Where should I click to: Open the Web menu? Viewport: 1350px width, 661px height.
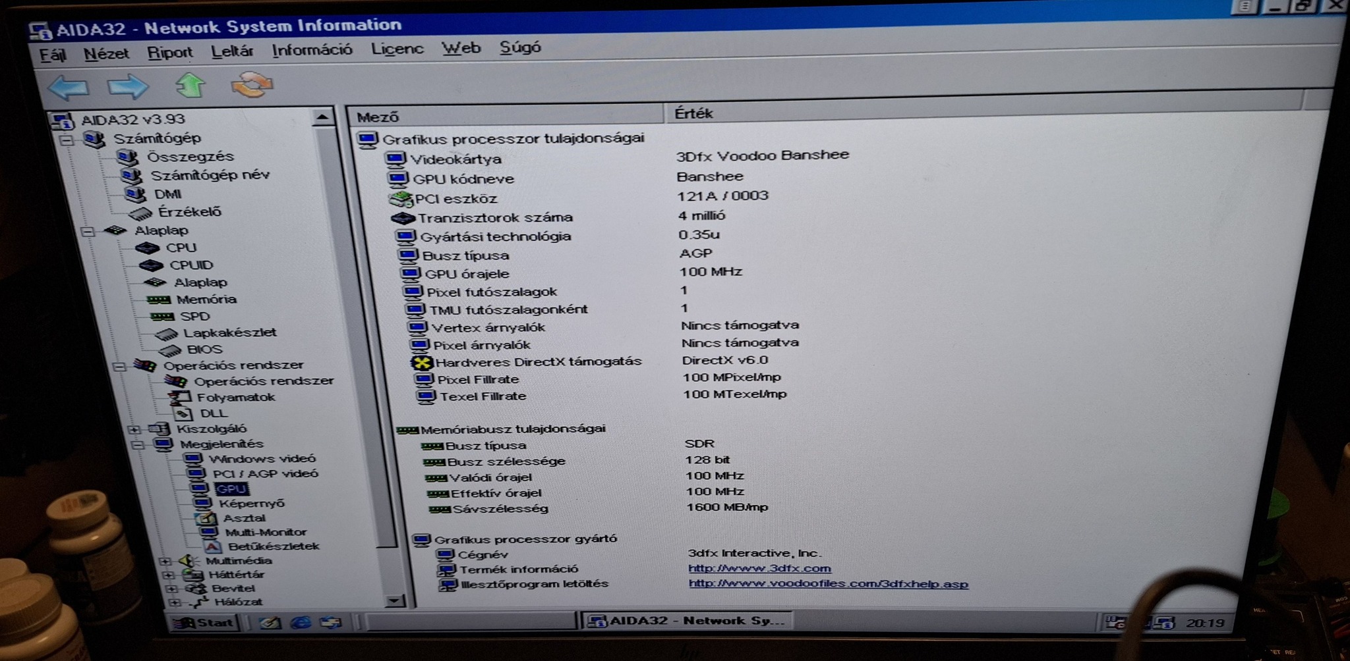tap(461, 47)
